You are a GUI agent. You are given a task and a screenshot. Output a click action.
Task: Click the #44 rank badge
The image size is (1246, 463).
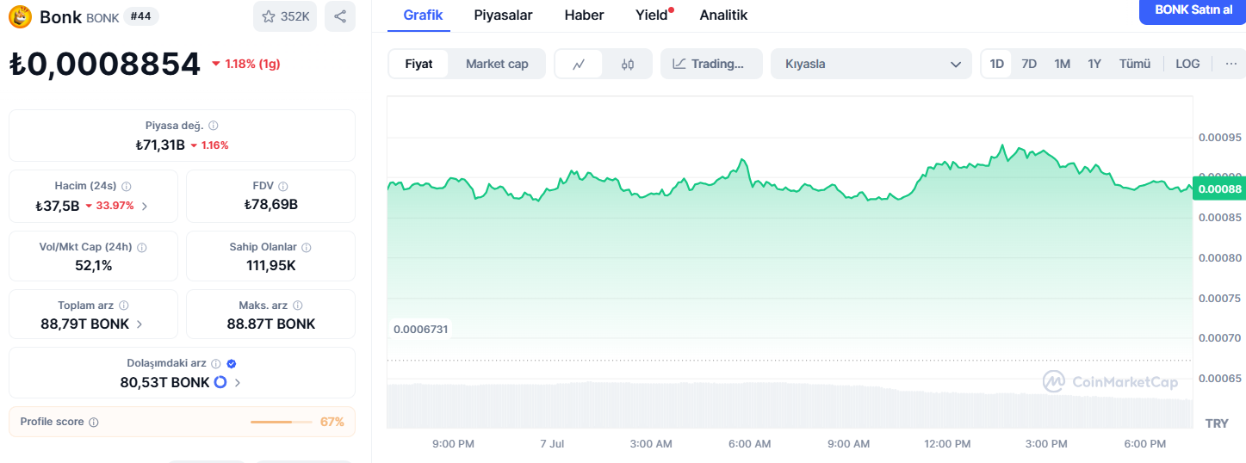[x=141, y=16]
